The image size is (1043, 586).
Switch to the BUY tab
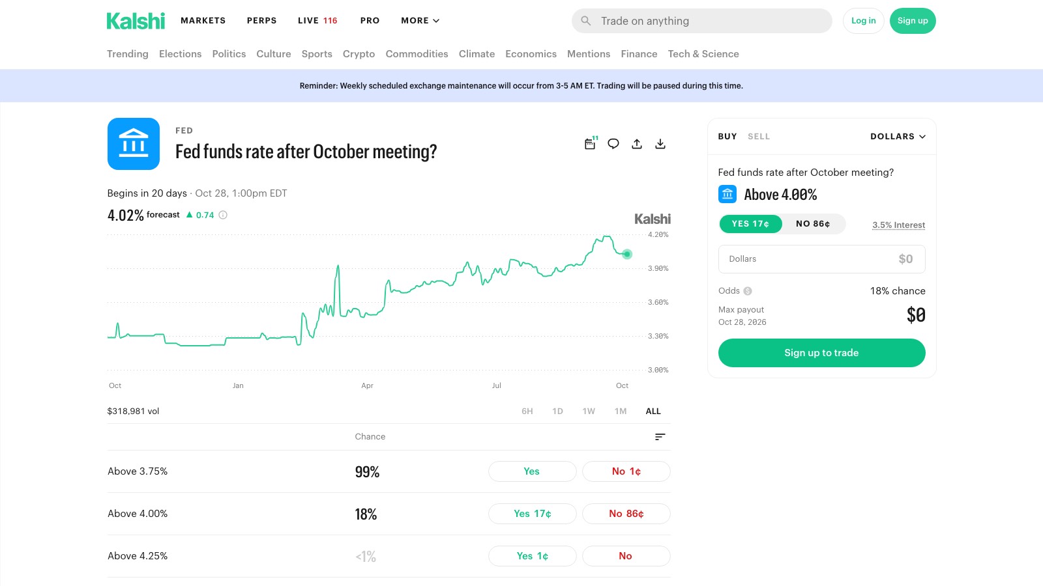pyautogui.click(x=727, y=137)
